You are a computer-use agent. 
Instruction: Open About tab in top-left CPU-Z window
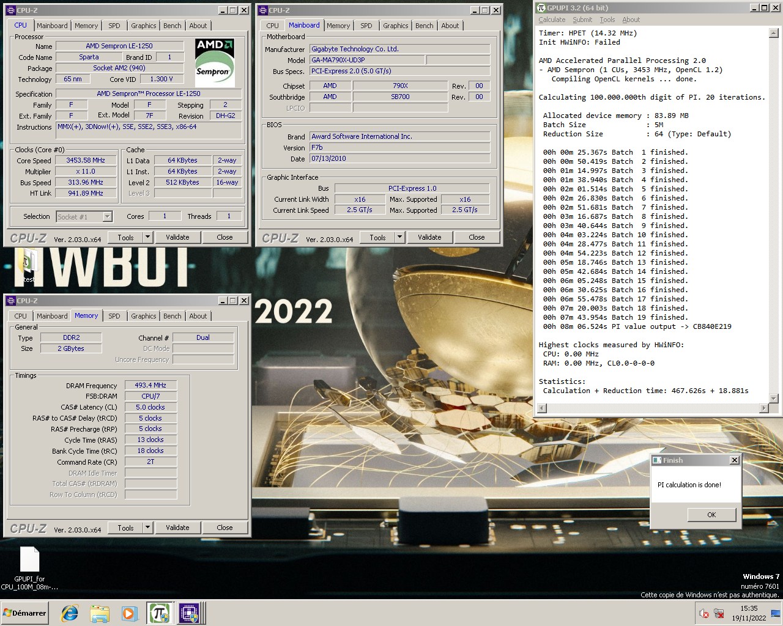click(198, 26)
